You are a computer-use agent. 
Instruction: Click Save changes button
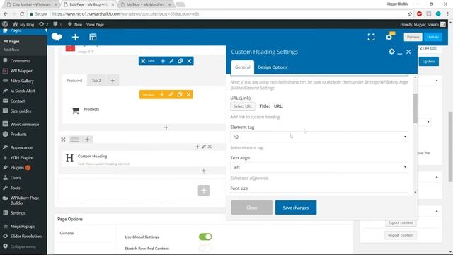click(296, 208)
